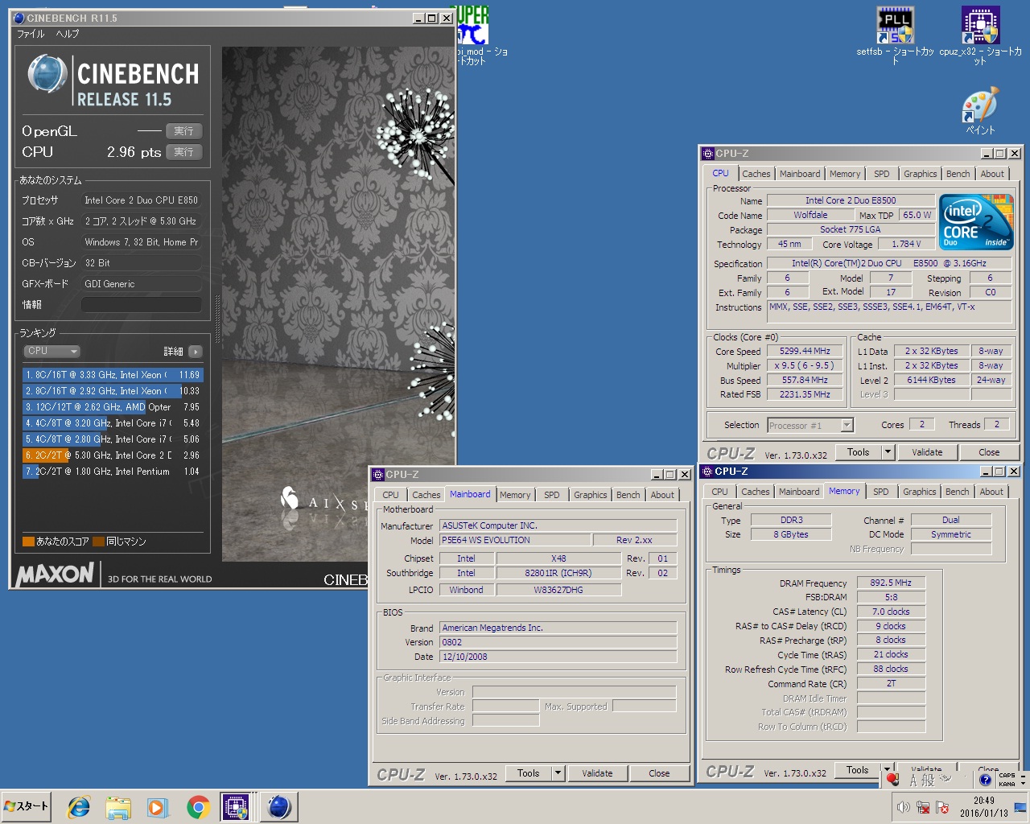Open the ペイント desktop icon
This screenshot has height=824, width=1030.
980,111
